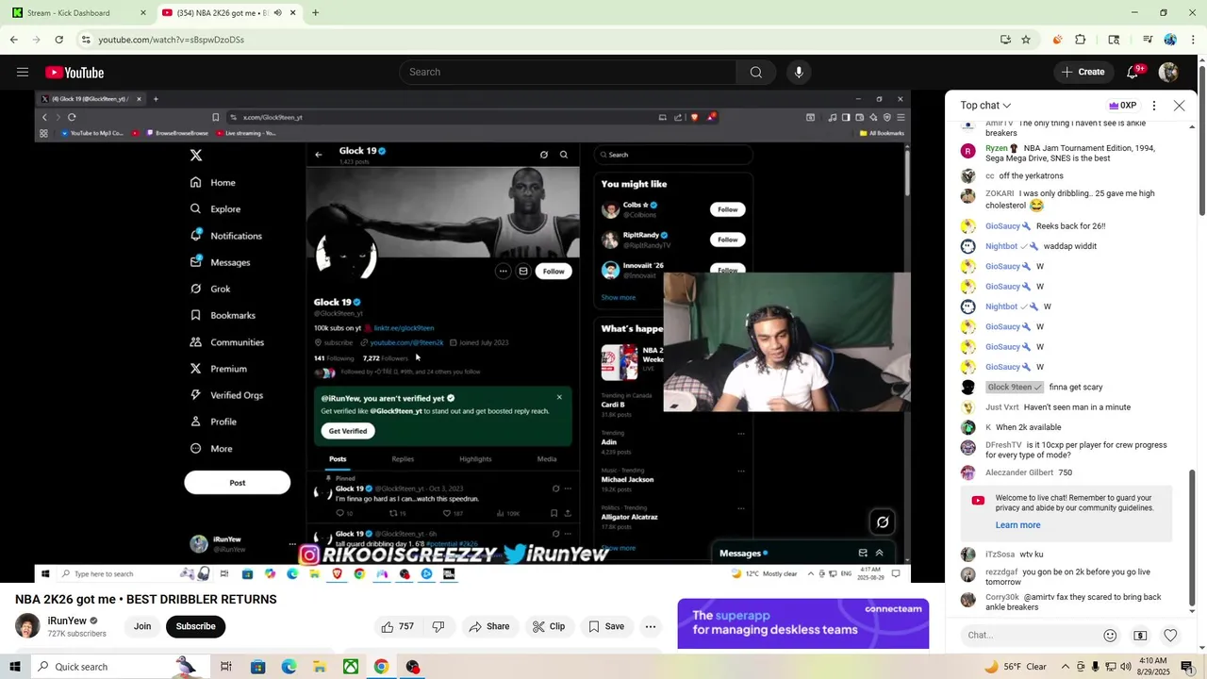Click the address bar URL

coord(171,40)
